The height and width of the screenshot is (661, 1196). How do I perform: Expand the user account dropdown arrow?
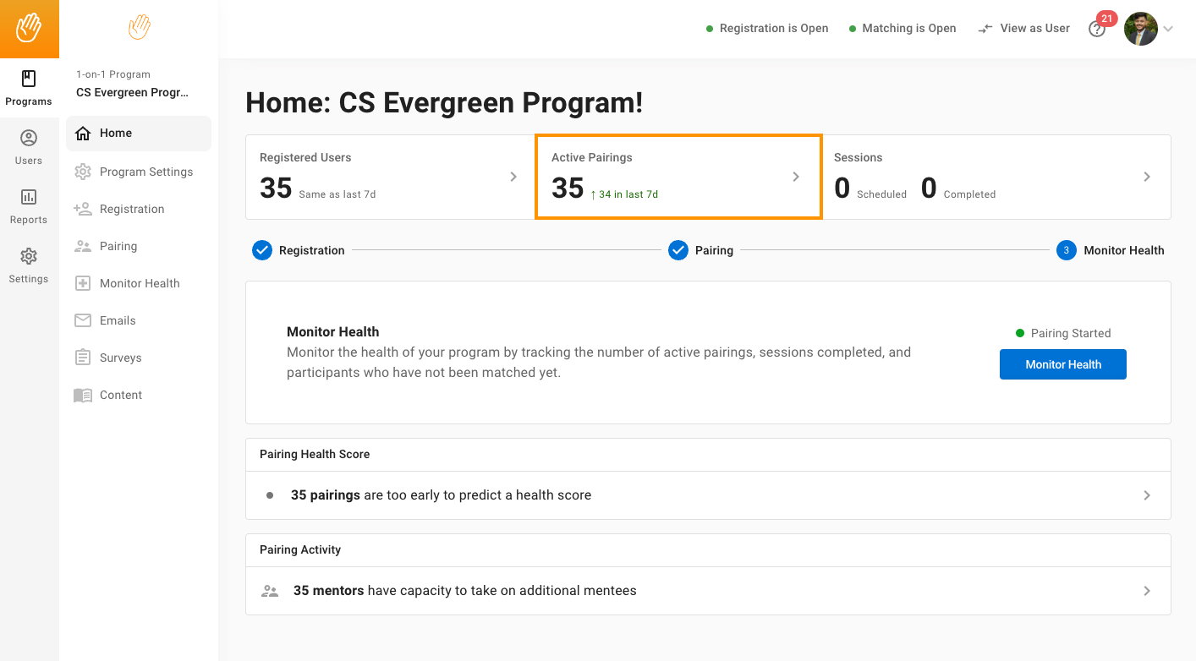pos(1168,29)
